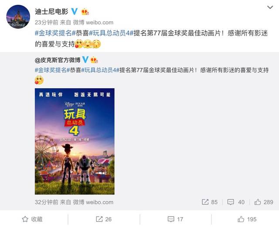Toggle 收藏 star to favorite the post
This screenshot has height=228, width=279.
coord(32,219)
